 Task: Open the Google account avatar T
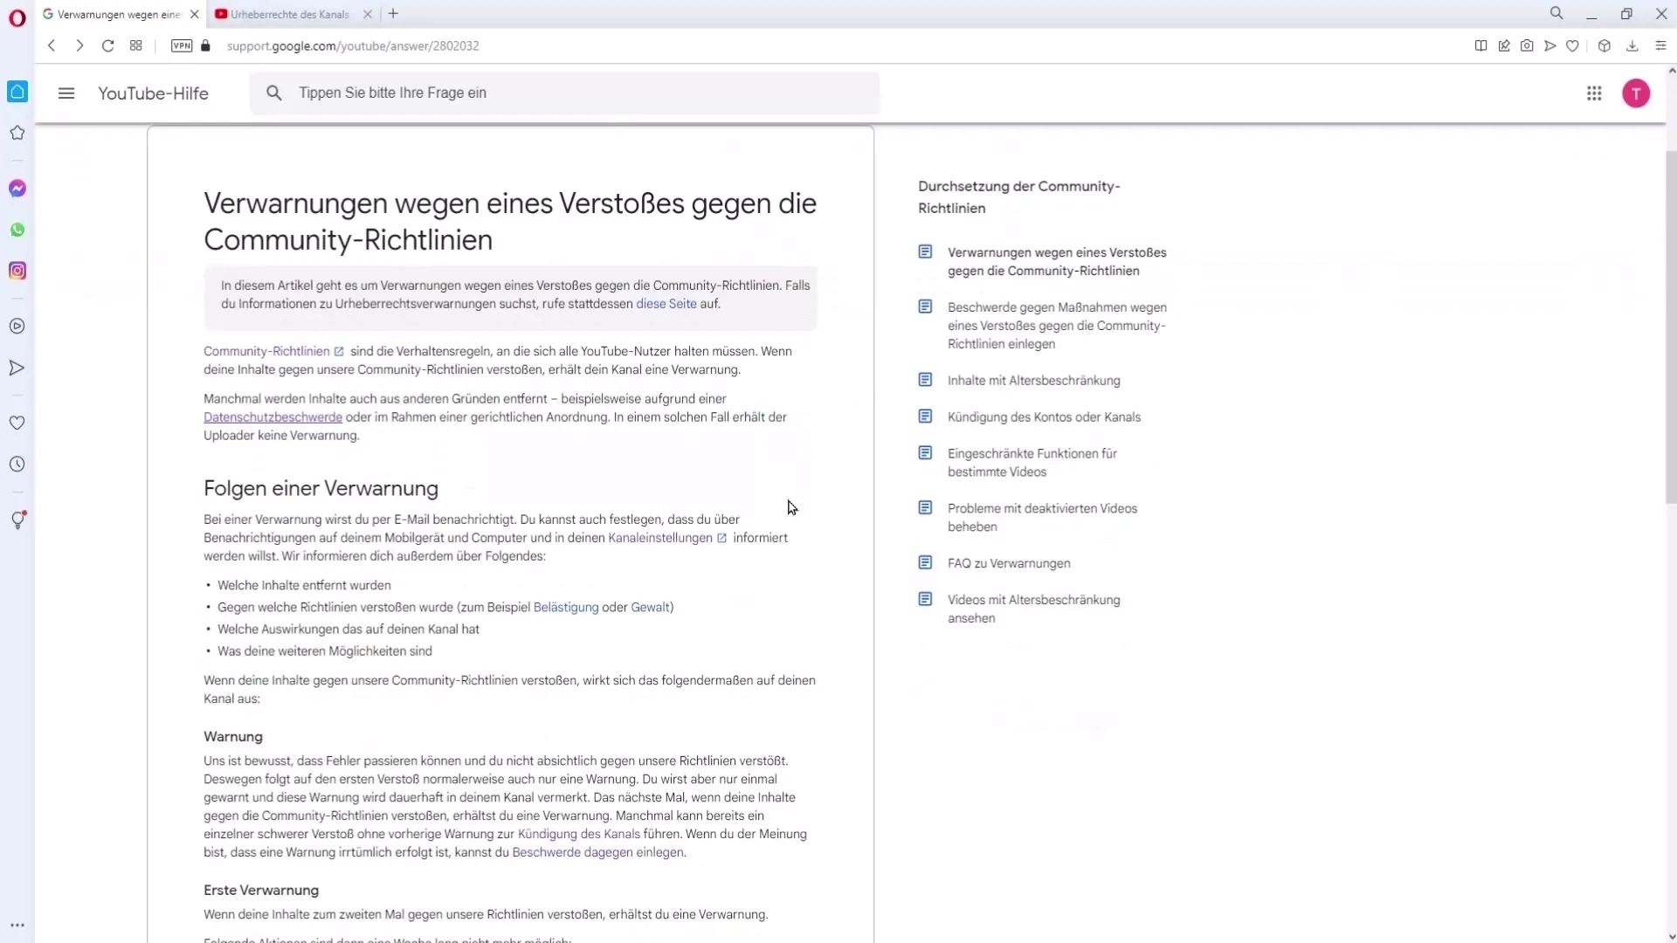pos(1636,93)
